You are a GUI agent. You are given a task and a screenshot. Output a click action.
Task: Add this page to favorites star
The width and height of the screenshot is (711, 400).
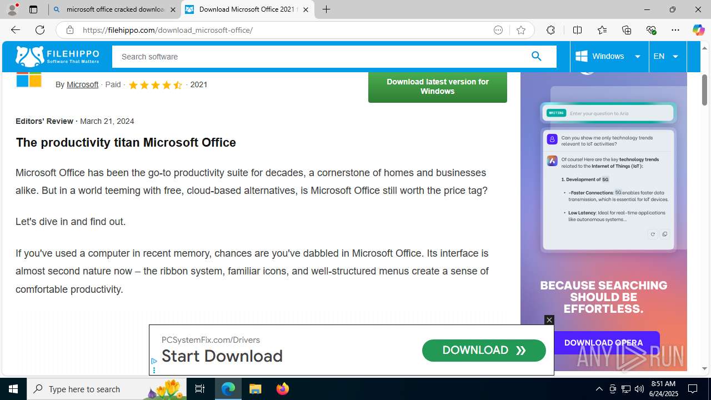520,30
